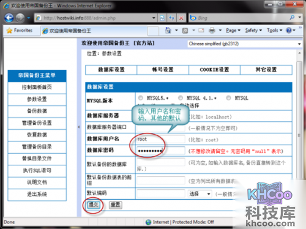The width and height of the screenshot is (306, 229).
Task: Expand the address bar history dropdown
Action: 154,18
